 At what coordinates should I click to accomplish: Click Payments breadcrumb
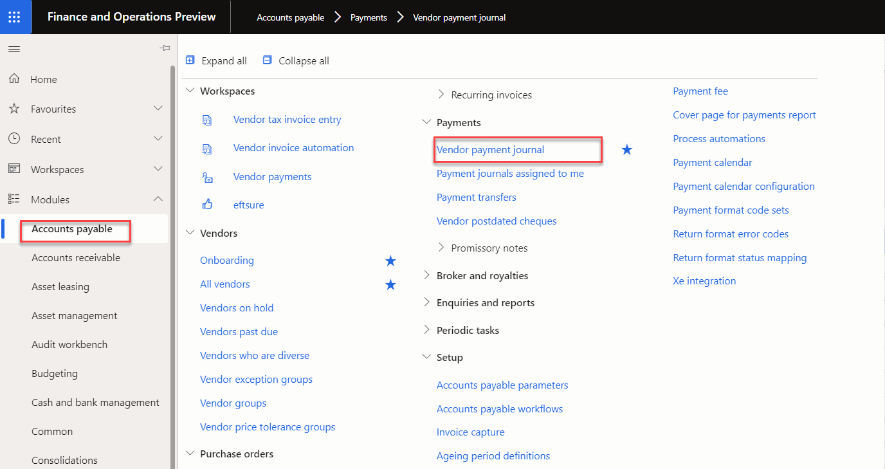point(369,17)
